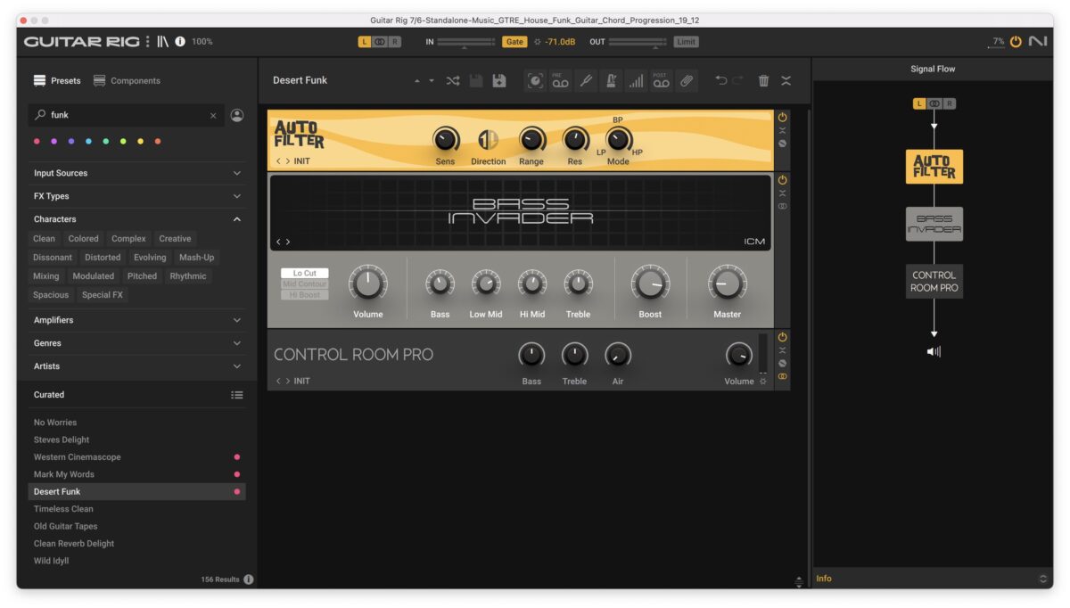Collapse the Auto Filter component

[x=783, y=130]
